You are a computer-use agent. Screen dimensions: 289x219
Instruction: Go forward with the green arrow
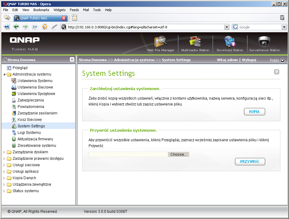[x=25, y=27]
